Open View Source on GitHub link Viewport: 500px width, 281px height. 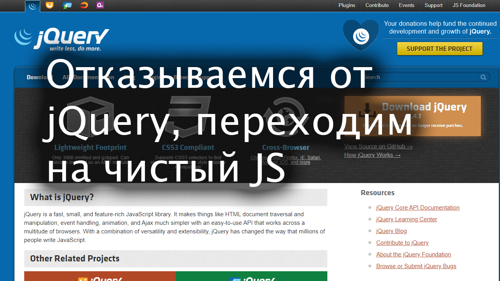click(378, 146)
